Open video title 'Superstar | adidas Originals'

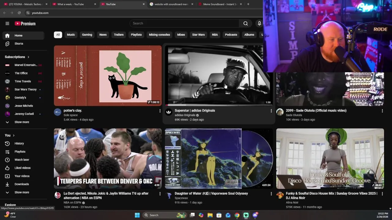(x=195, y=111)
